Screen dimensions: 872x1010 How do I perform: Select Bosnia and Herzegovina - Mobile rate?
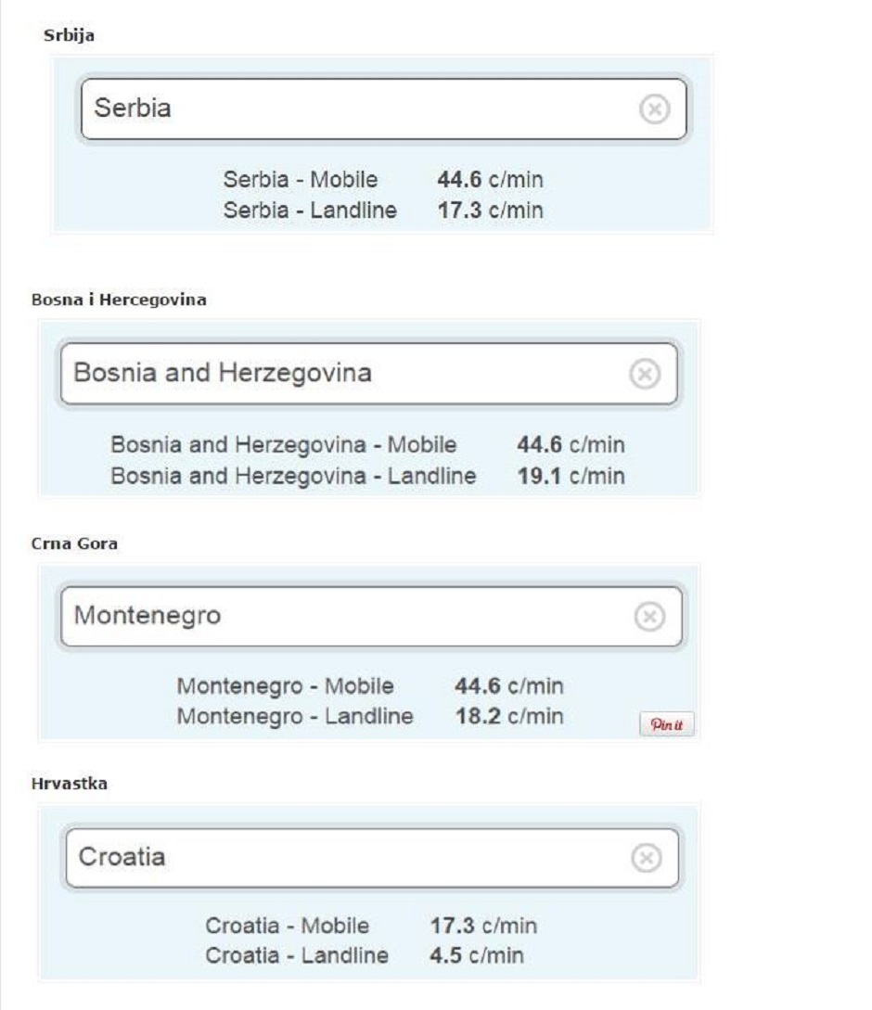[x=366, y=445]
